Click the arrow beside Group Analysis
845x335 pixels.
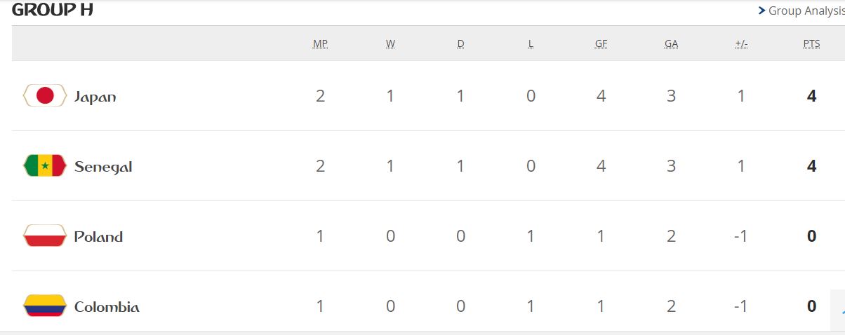pyautogui.click(x=761, y=11)
